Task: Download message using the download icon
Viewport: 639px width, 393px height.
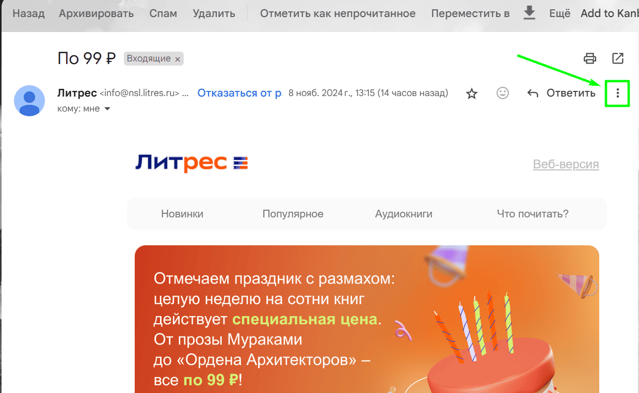Action: [530, 13]
